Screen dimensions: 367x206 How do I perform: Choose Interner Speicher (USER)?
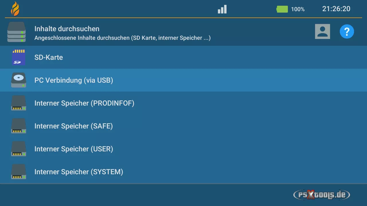point(74,149)
